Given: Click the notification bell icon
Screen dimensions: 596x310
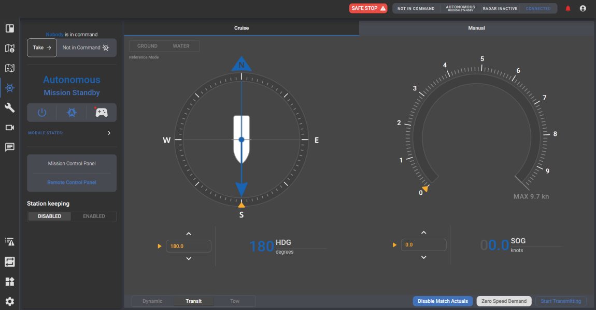Looking at the screenshot, I should point(568,8).
